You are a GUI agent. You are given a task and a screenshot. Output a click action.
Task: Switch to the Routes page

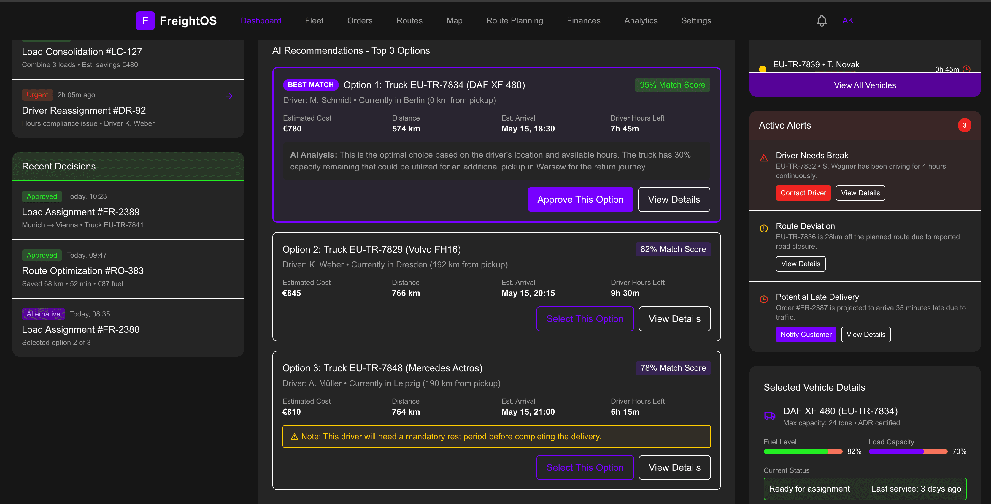click(x=409, y=21)
